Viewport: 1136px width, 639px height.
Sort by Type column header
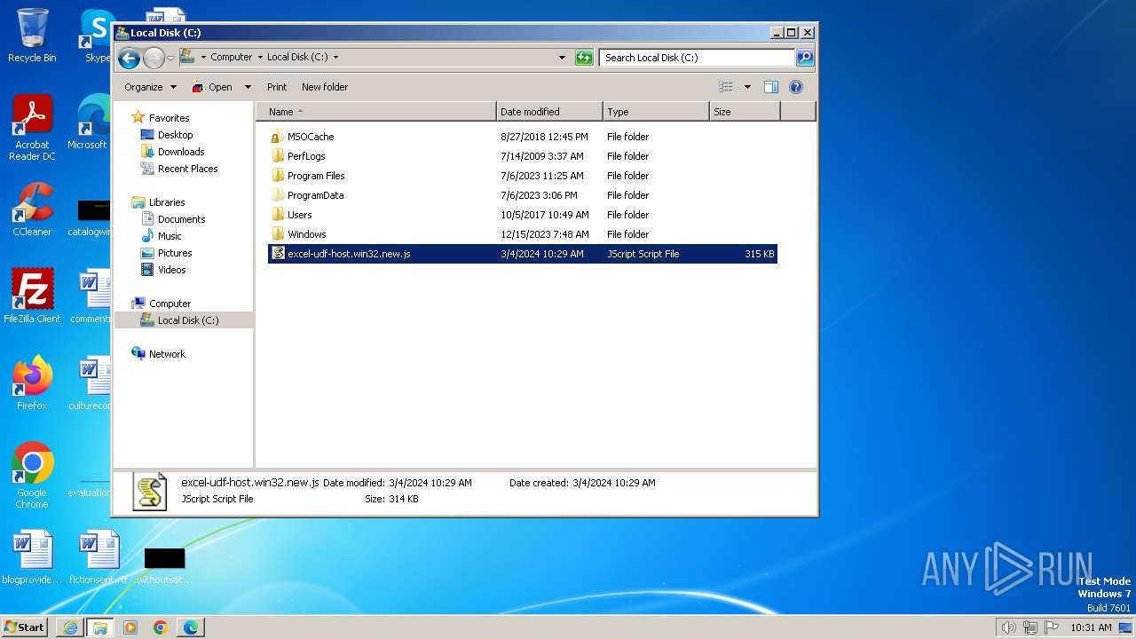(x=657, y=112)
